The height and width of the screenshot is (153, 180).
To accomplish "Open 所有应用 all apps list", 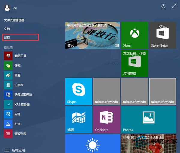I will click(x=15, y=150).
